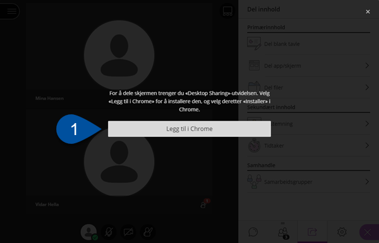The image size is (379, 243).
Task: Click the Legg til i Chrome button
Action: click(189, 129)
